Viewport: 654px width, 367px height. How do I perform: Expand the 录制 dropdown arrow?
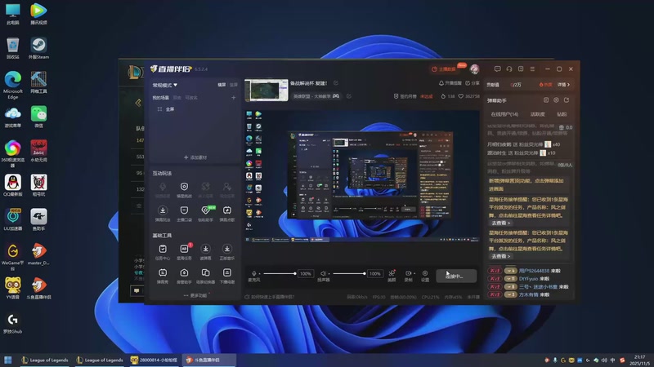[x=414, y=273]
